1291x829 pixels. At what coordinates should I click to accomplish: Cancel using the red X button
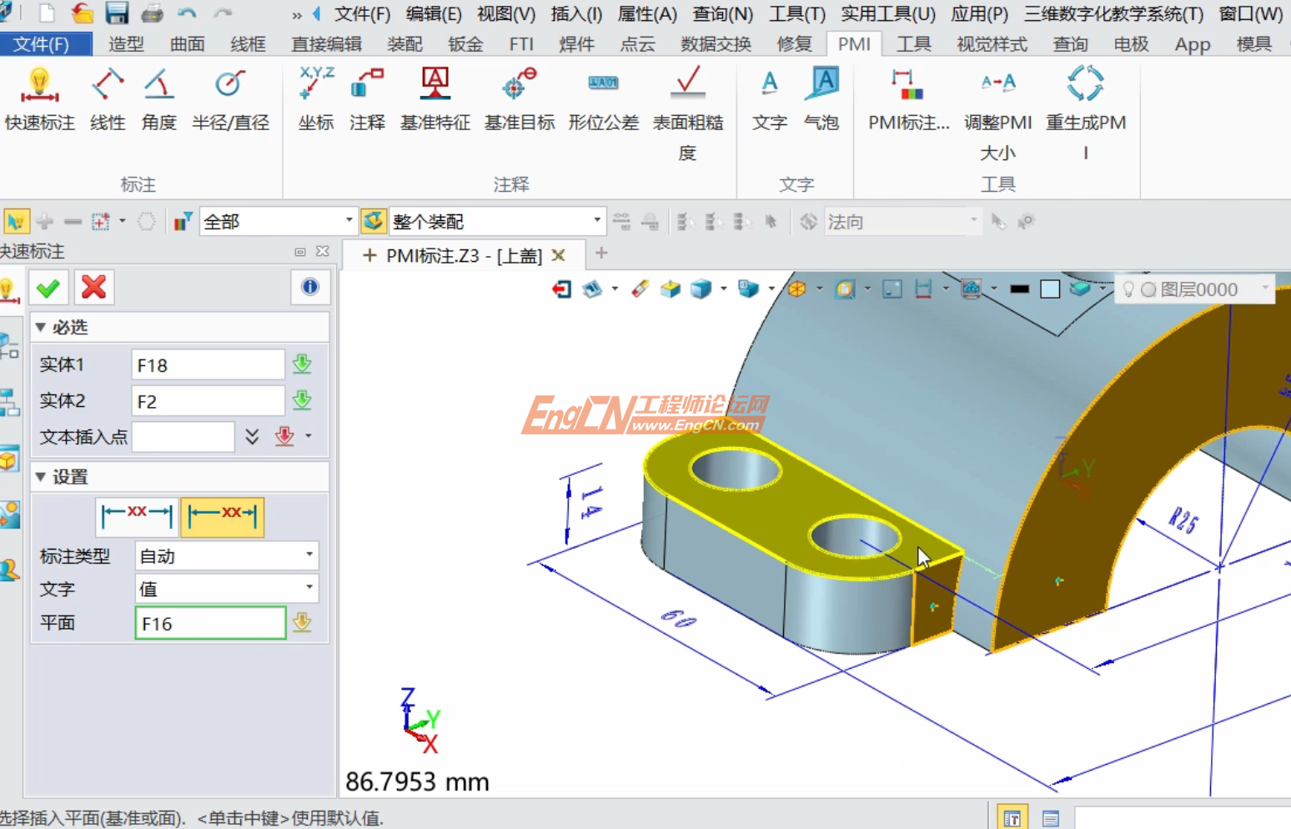93,287
